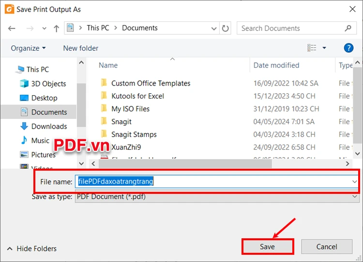
Task: Open the recent locations dropdown arrow
Action: (x=44, y=29)
